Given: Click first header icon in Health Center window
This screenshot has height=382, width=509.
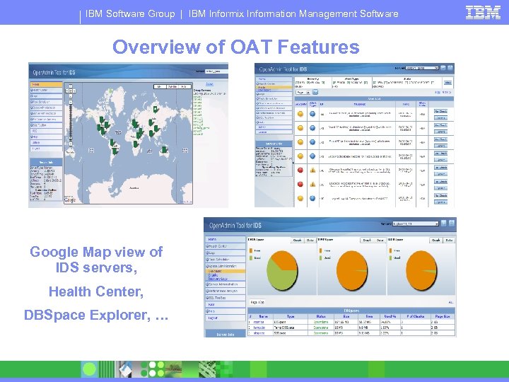Looking at the screenshot, I should tap(443, 68).
